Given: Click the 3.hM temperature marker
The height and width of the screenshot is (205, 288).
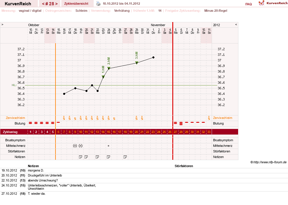Looking at the screenshot, I should [137, 63].
